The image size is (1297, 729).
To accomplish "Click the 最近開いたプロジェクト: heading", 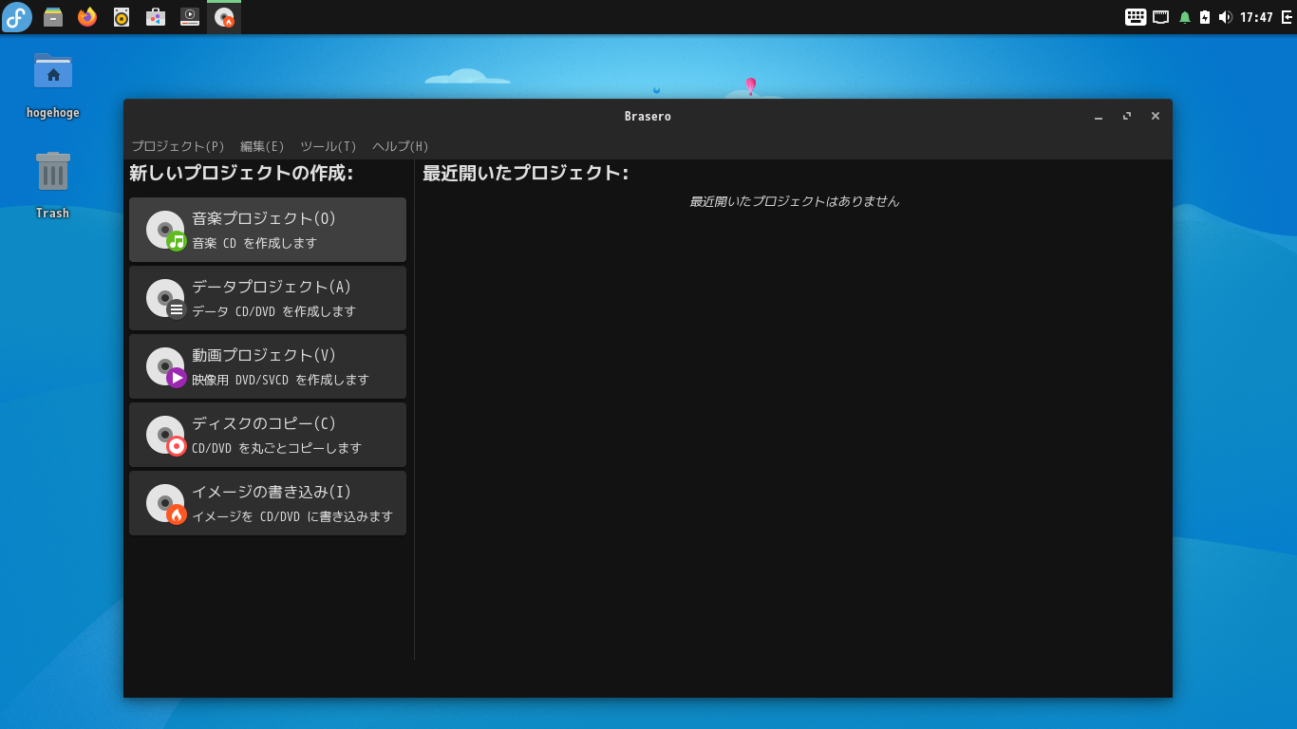I will pyautogui.click(x=525, y=174).
